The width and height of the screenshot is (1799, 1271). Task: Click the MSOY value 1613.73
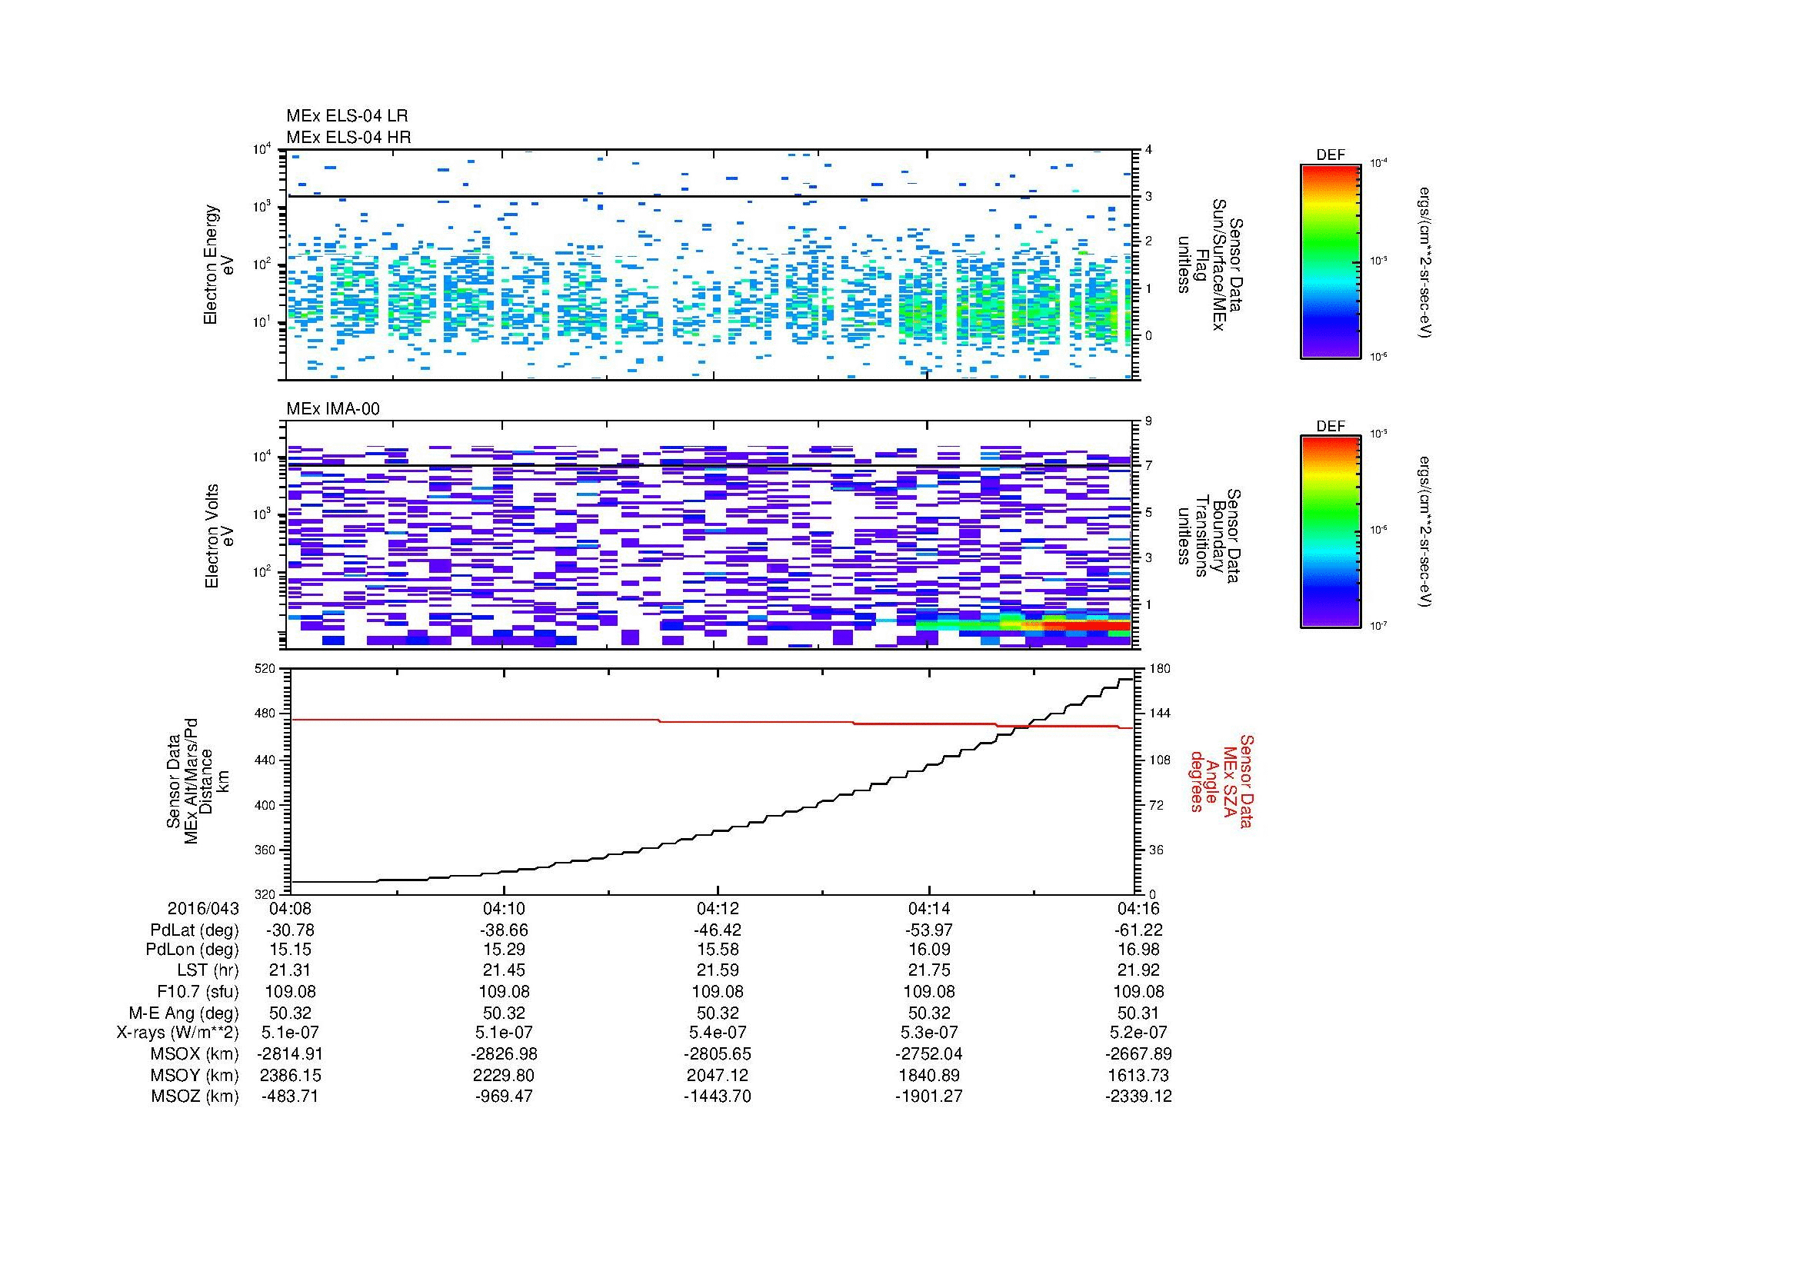(x=1138, y=1075)
